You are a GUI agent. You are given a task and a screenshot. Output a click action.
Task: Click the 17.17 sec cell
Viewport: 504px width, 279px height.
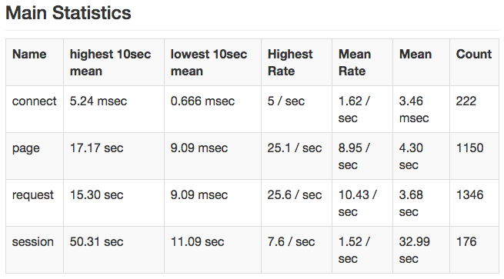click(96, 148)
